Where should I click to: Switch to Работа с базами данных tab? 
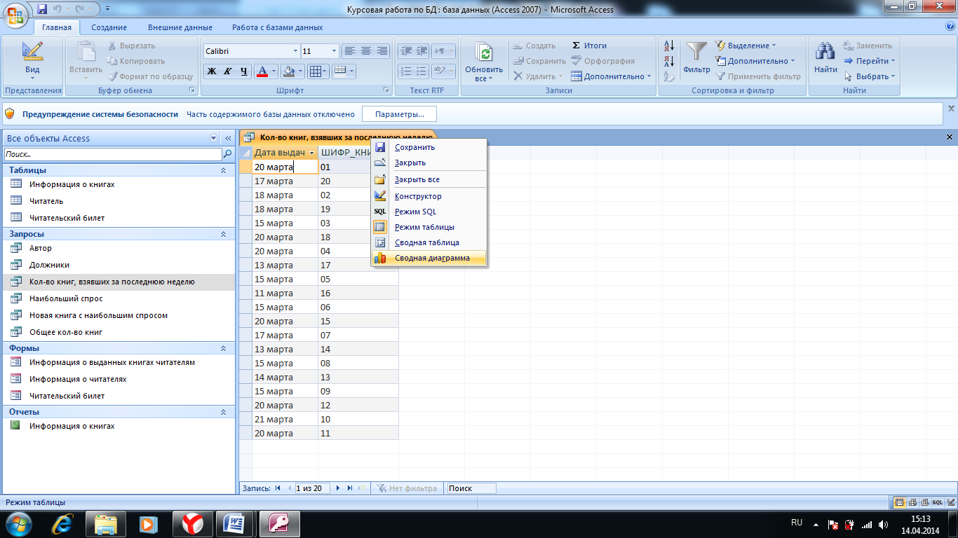[277, 27]
